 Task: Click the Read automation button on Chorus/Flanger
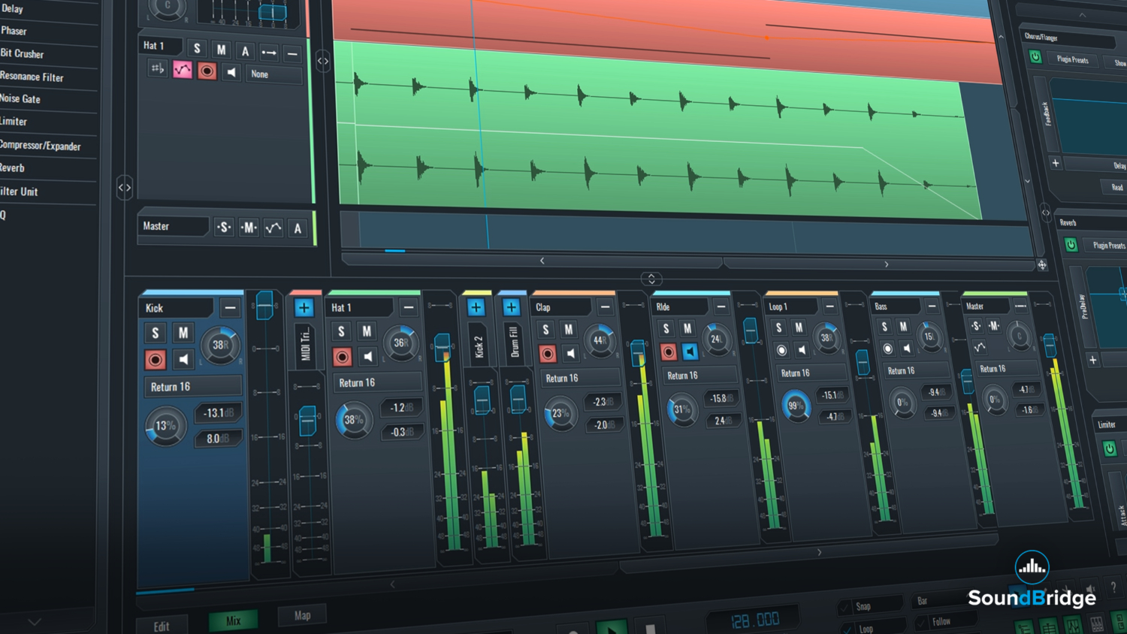tap(1116, 186)
